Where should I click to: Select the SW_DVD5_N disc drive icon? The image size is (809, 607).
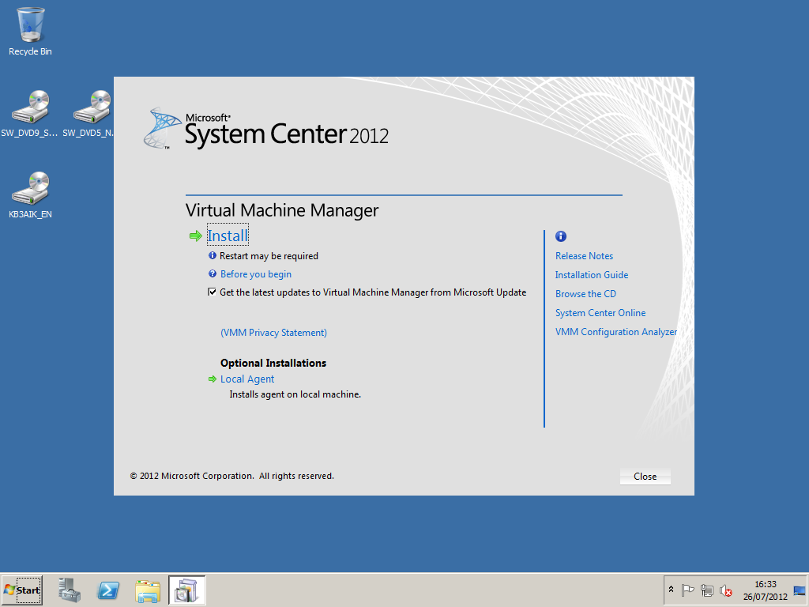pyautogui.click(x=88, y=114)
